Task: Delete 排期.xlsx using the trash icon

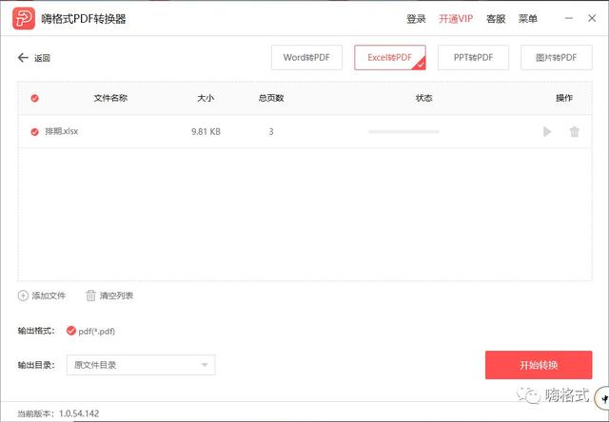Action: coord(574,132)
